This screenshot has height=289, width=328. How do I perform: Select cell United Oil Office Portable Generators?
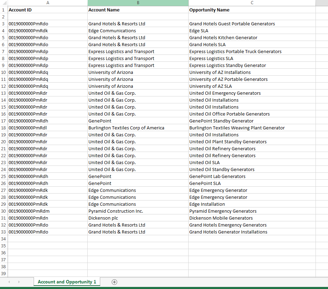pyautogui.click(x=252, y=114)
